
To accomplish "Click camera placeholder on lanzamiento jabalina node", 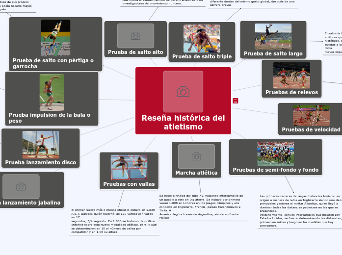I will point(21,186).
